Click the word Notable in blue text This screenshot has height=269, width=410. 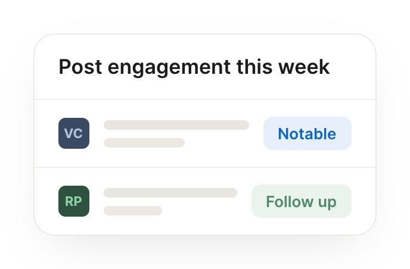click(x=307, y=134)
